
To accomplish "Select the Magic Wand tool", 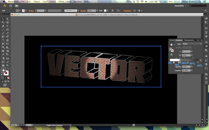I will pos(3,23).
